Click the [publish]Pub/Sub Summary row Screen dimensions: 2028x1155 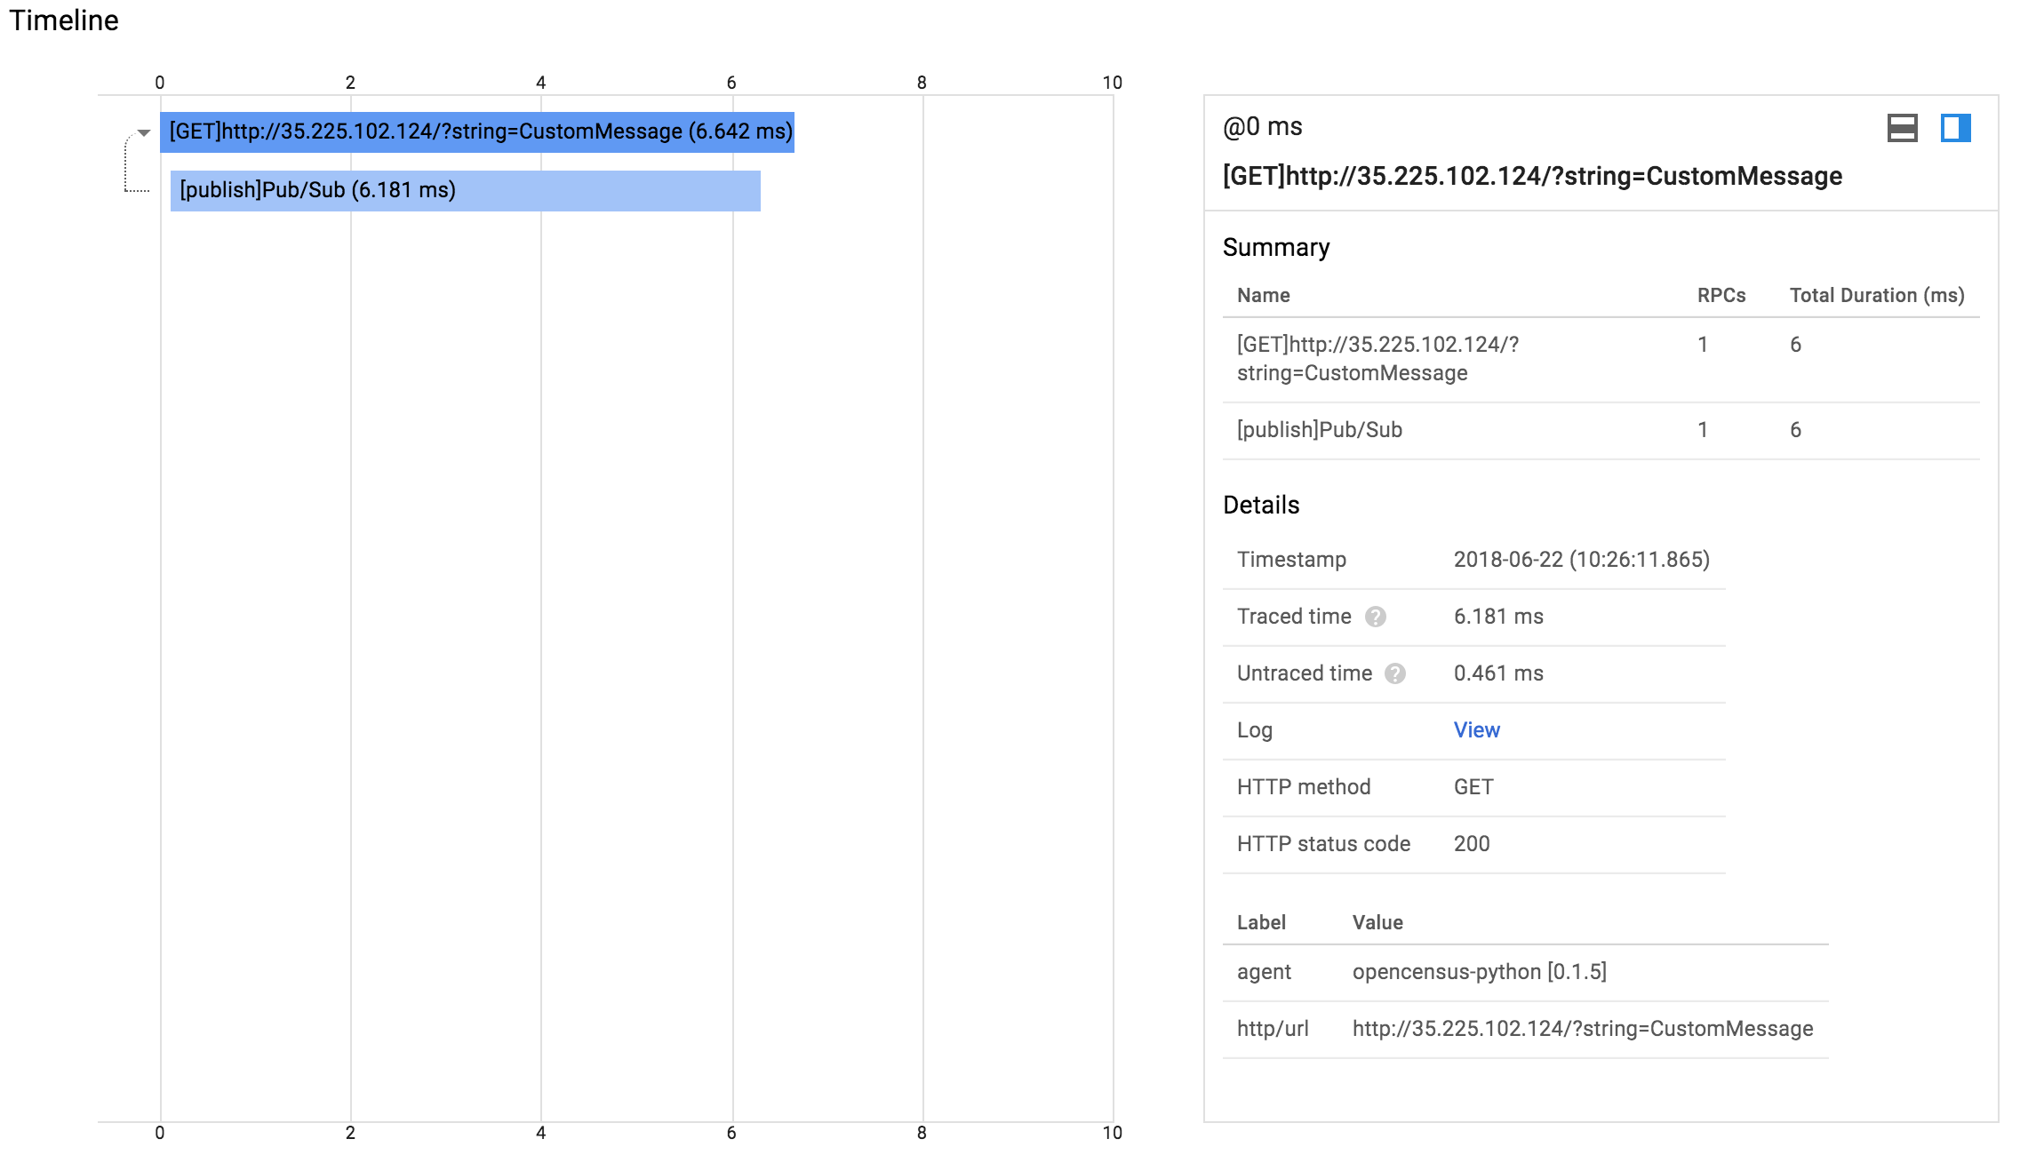click(1319, 430)
